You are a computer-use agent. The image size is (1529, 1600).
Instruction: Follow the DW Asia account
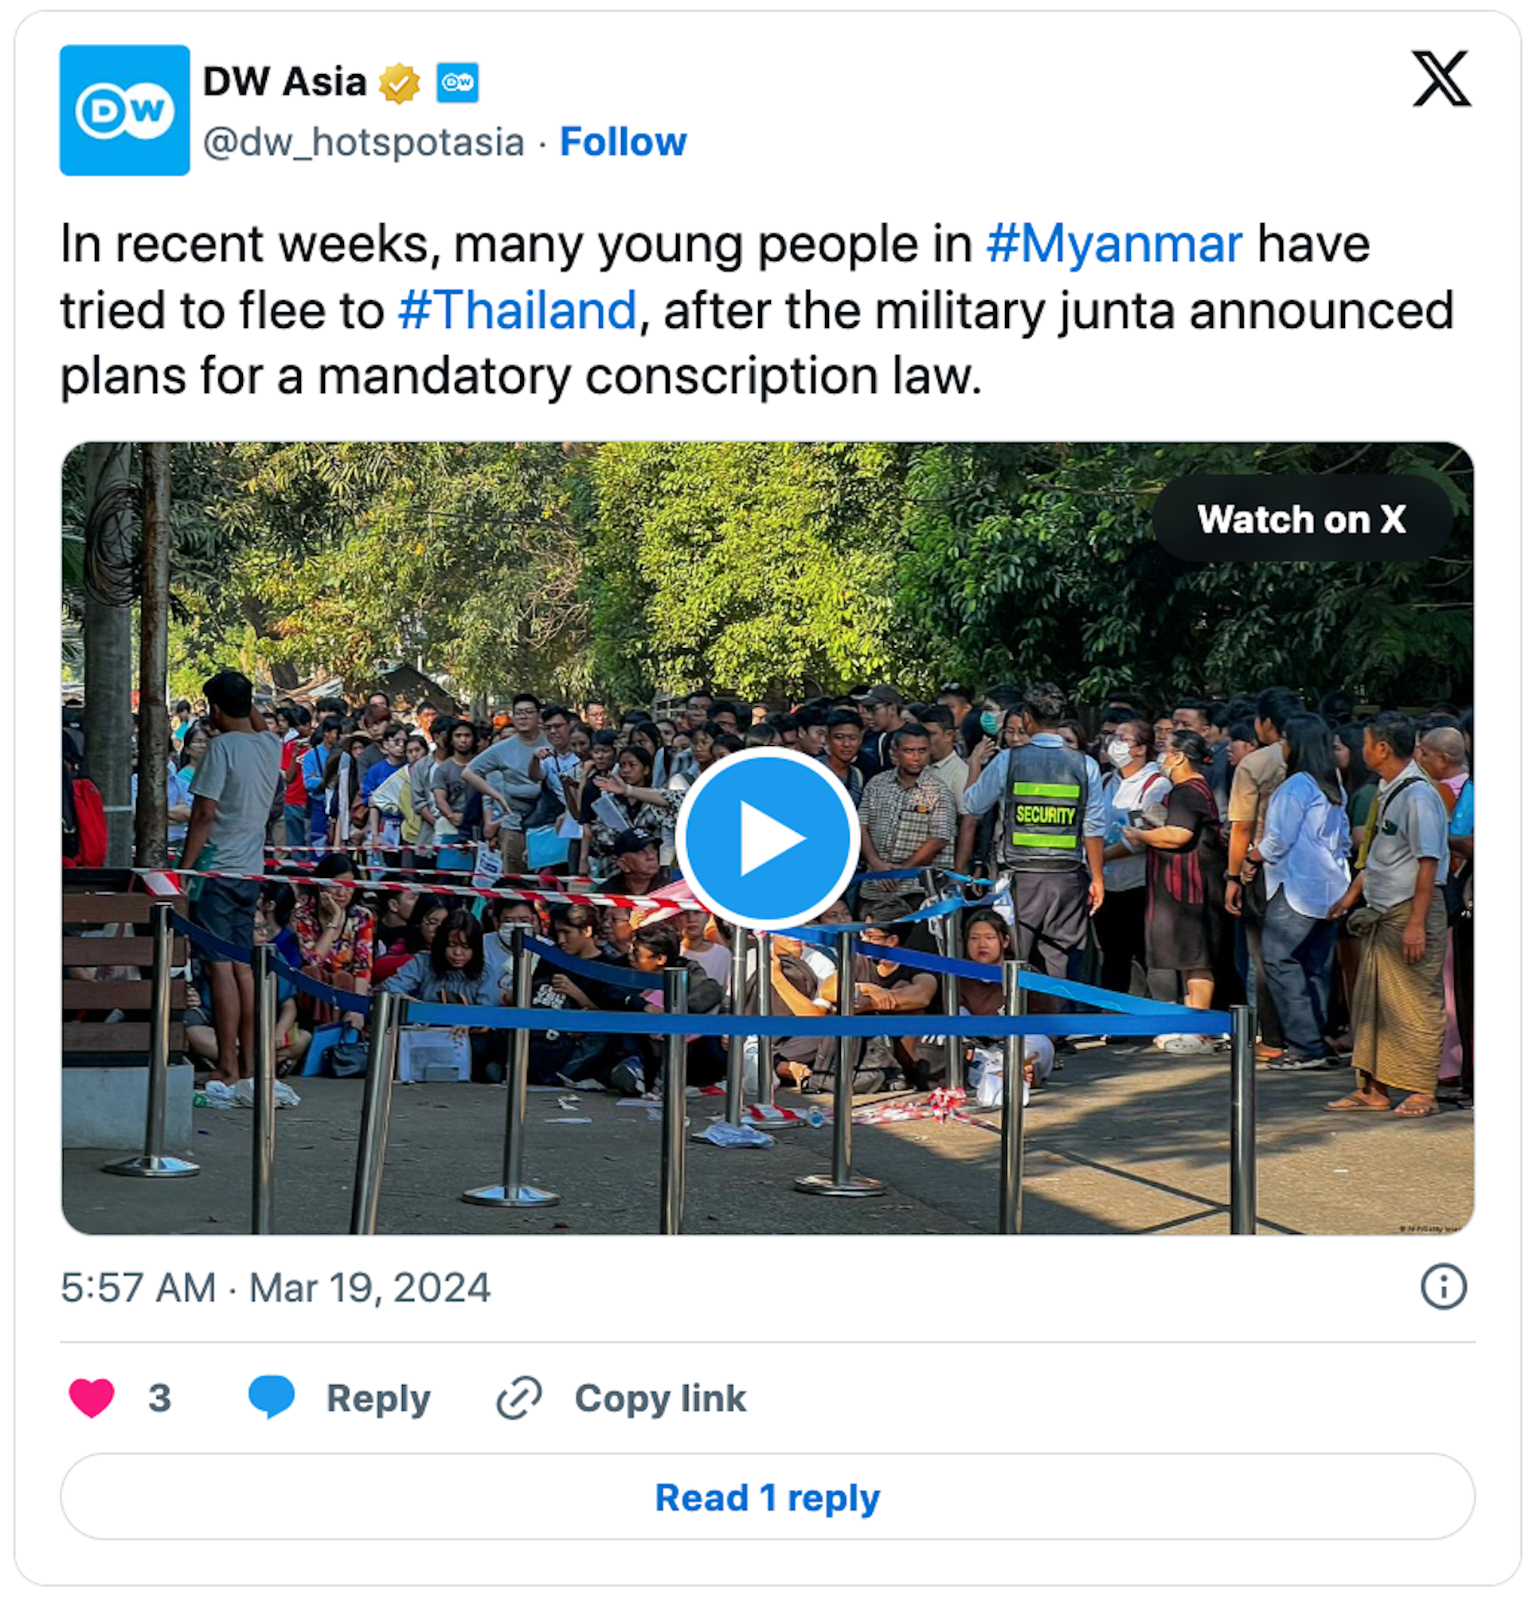click(x=624, y=142)
